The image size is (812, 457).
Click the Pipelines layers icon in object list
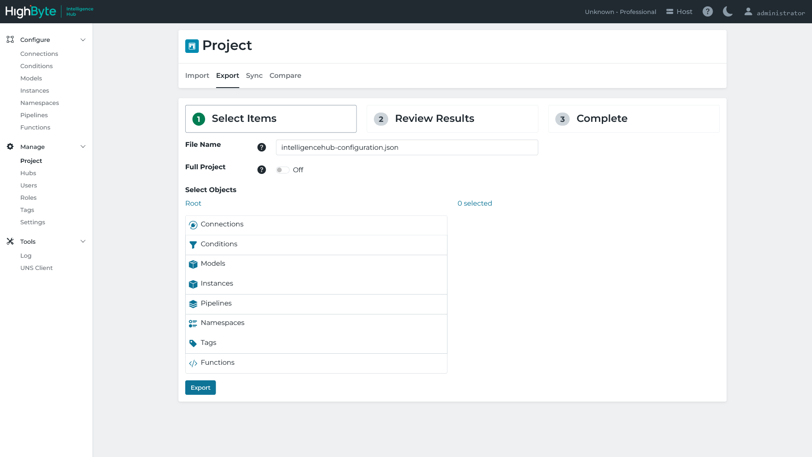(x=193, y=304)
